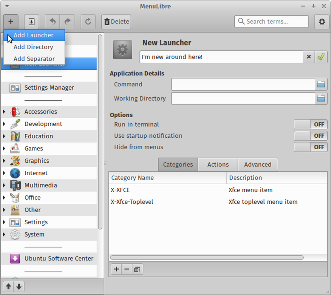Open MenuLibre preferences with the gear icon
The image size is (331, 295).
(322, 21)
